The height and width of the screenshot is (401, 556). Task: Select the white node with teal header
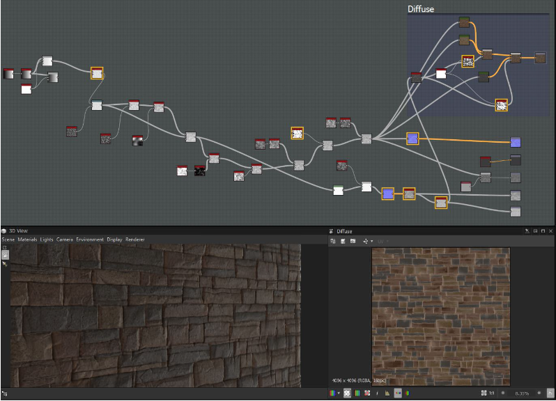point(97,105)
